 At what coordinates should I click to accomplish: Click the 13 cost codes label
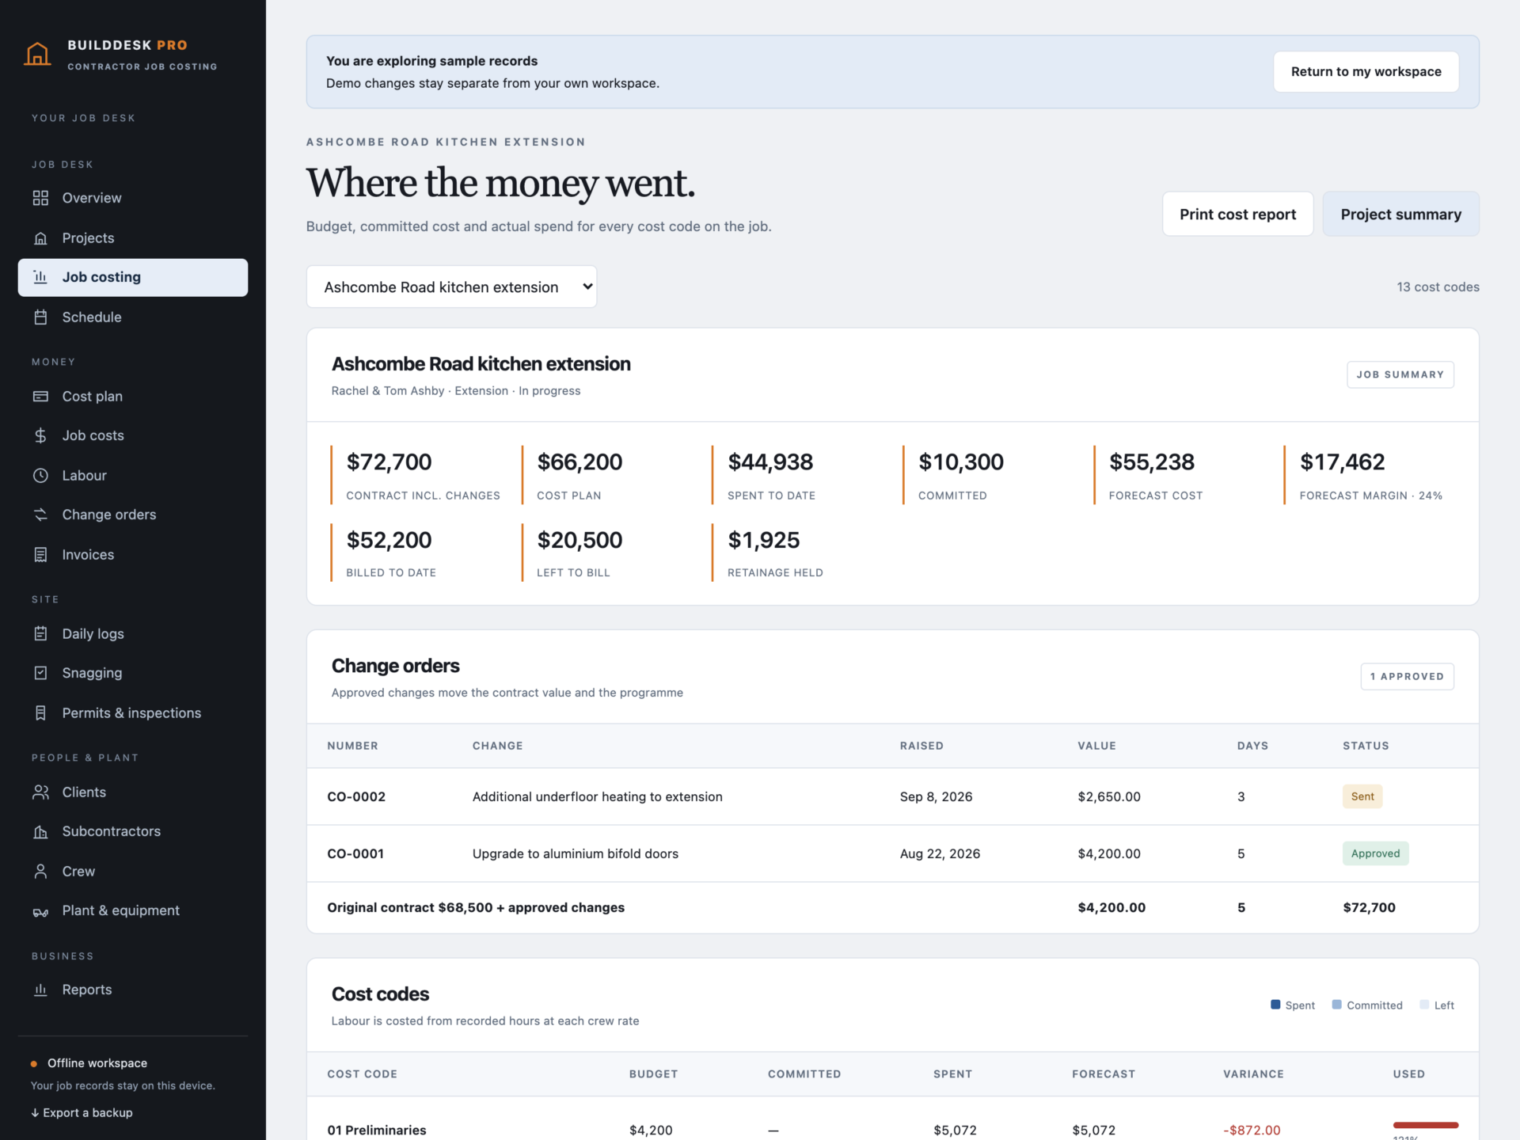point(1438,287)
